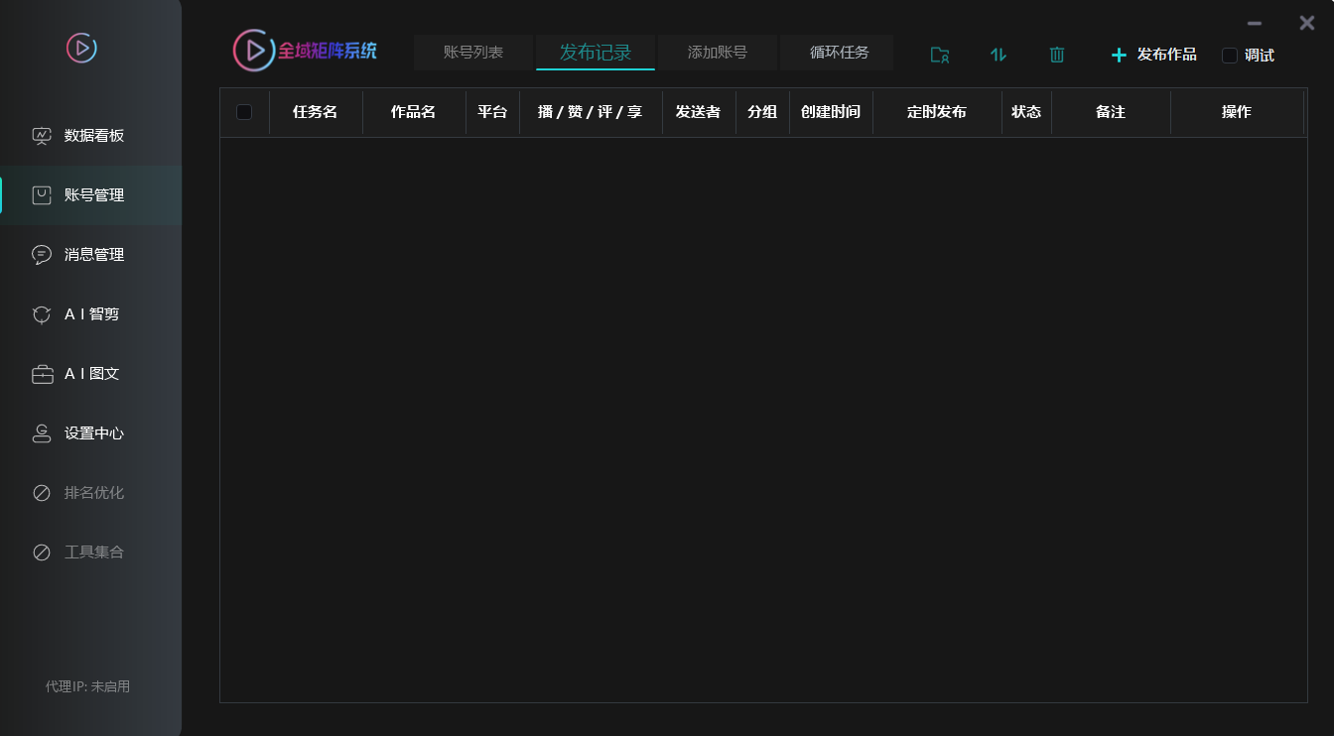This screenshot has width=1334, height=736.
Task: Click the 全域矩阵系统 logo
Action: pyautogui.click(x=305, y=51)
